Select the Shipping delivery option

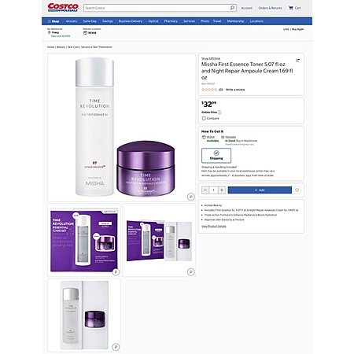(x=216, y=155)
